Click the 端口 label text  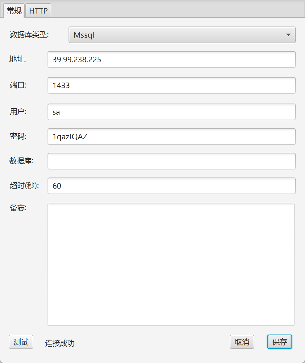18,85
